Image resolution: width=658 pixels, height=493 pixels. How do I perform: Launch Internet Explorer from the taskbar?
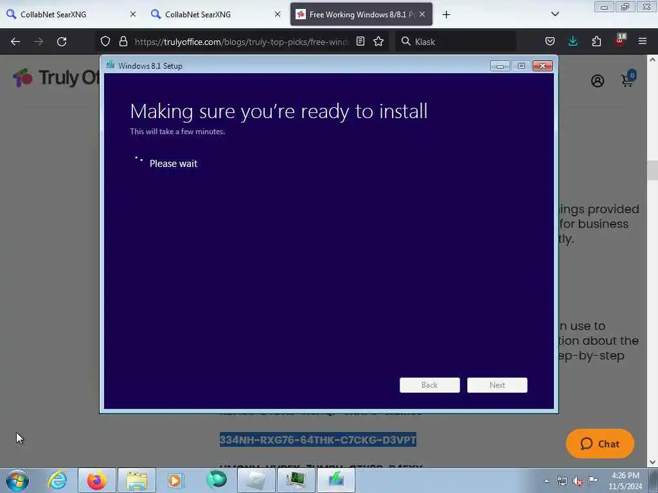tap(57, 480)
